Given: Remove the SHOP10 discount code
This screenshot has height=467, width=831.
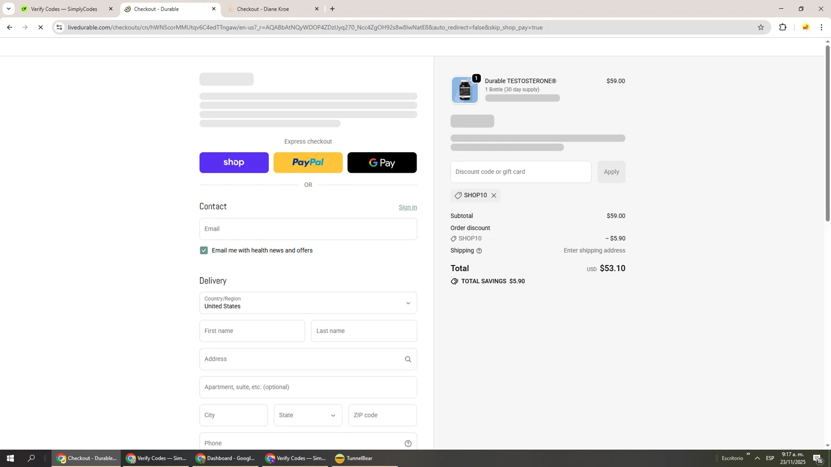Looking at the screenshot, I should pyautogui.click(x=494, y=195).
